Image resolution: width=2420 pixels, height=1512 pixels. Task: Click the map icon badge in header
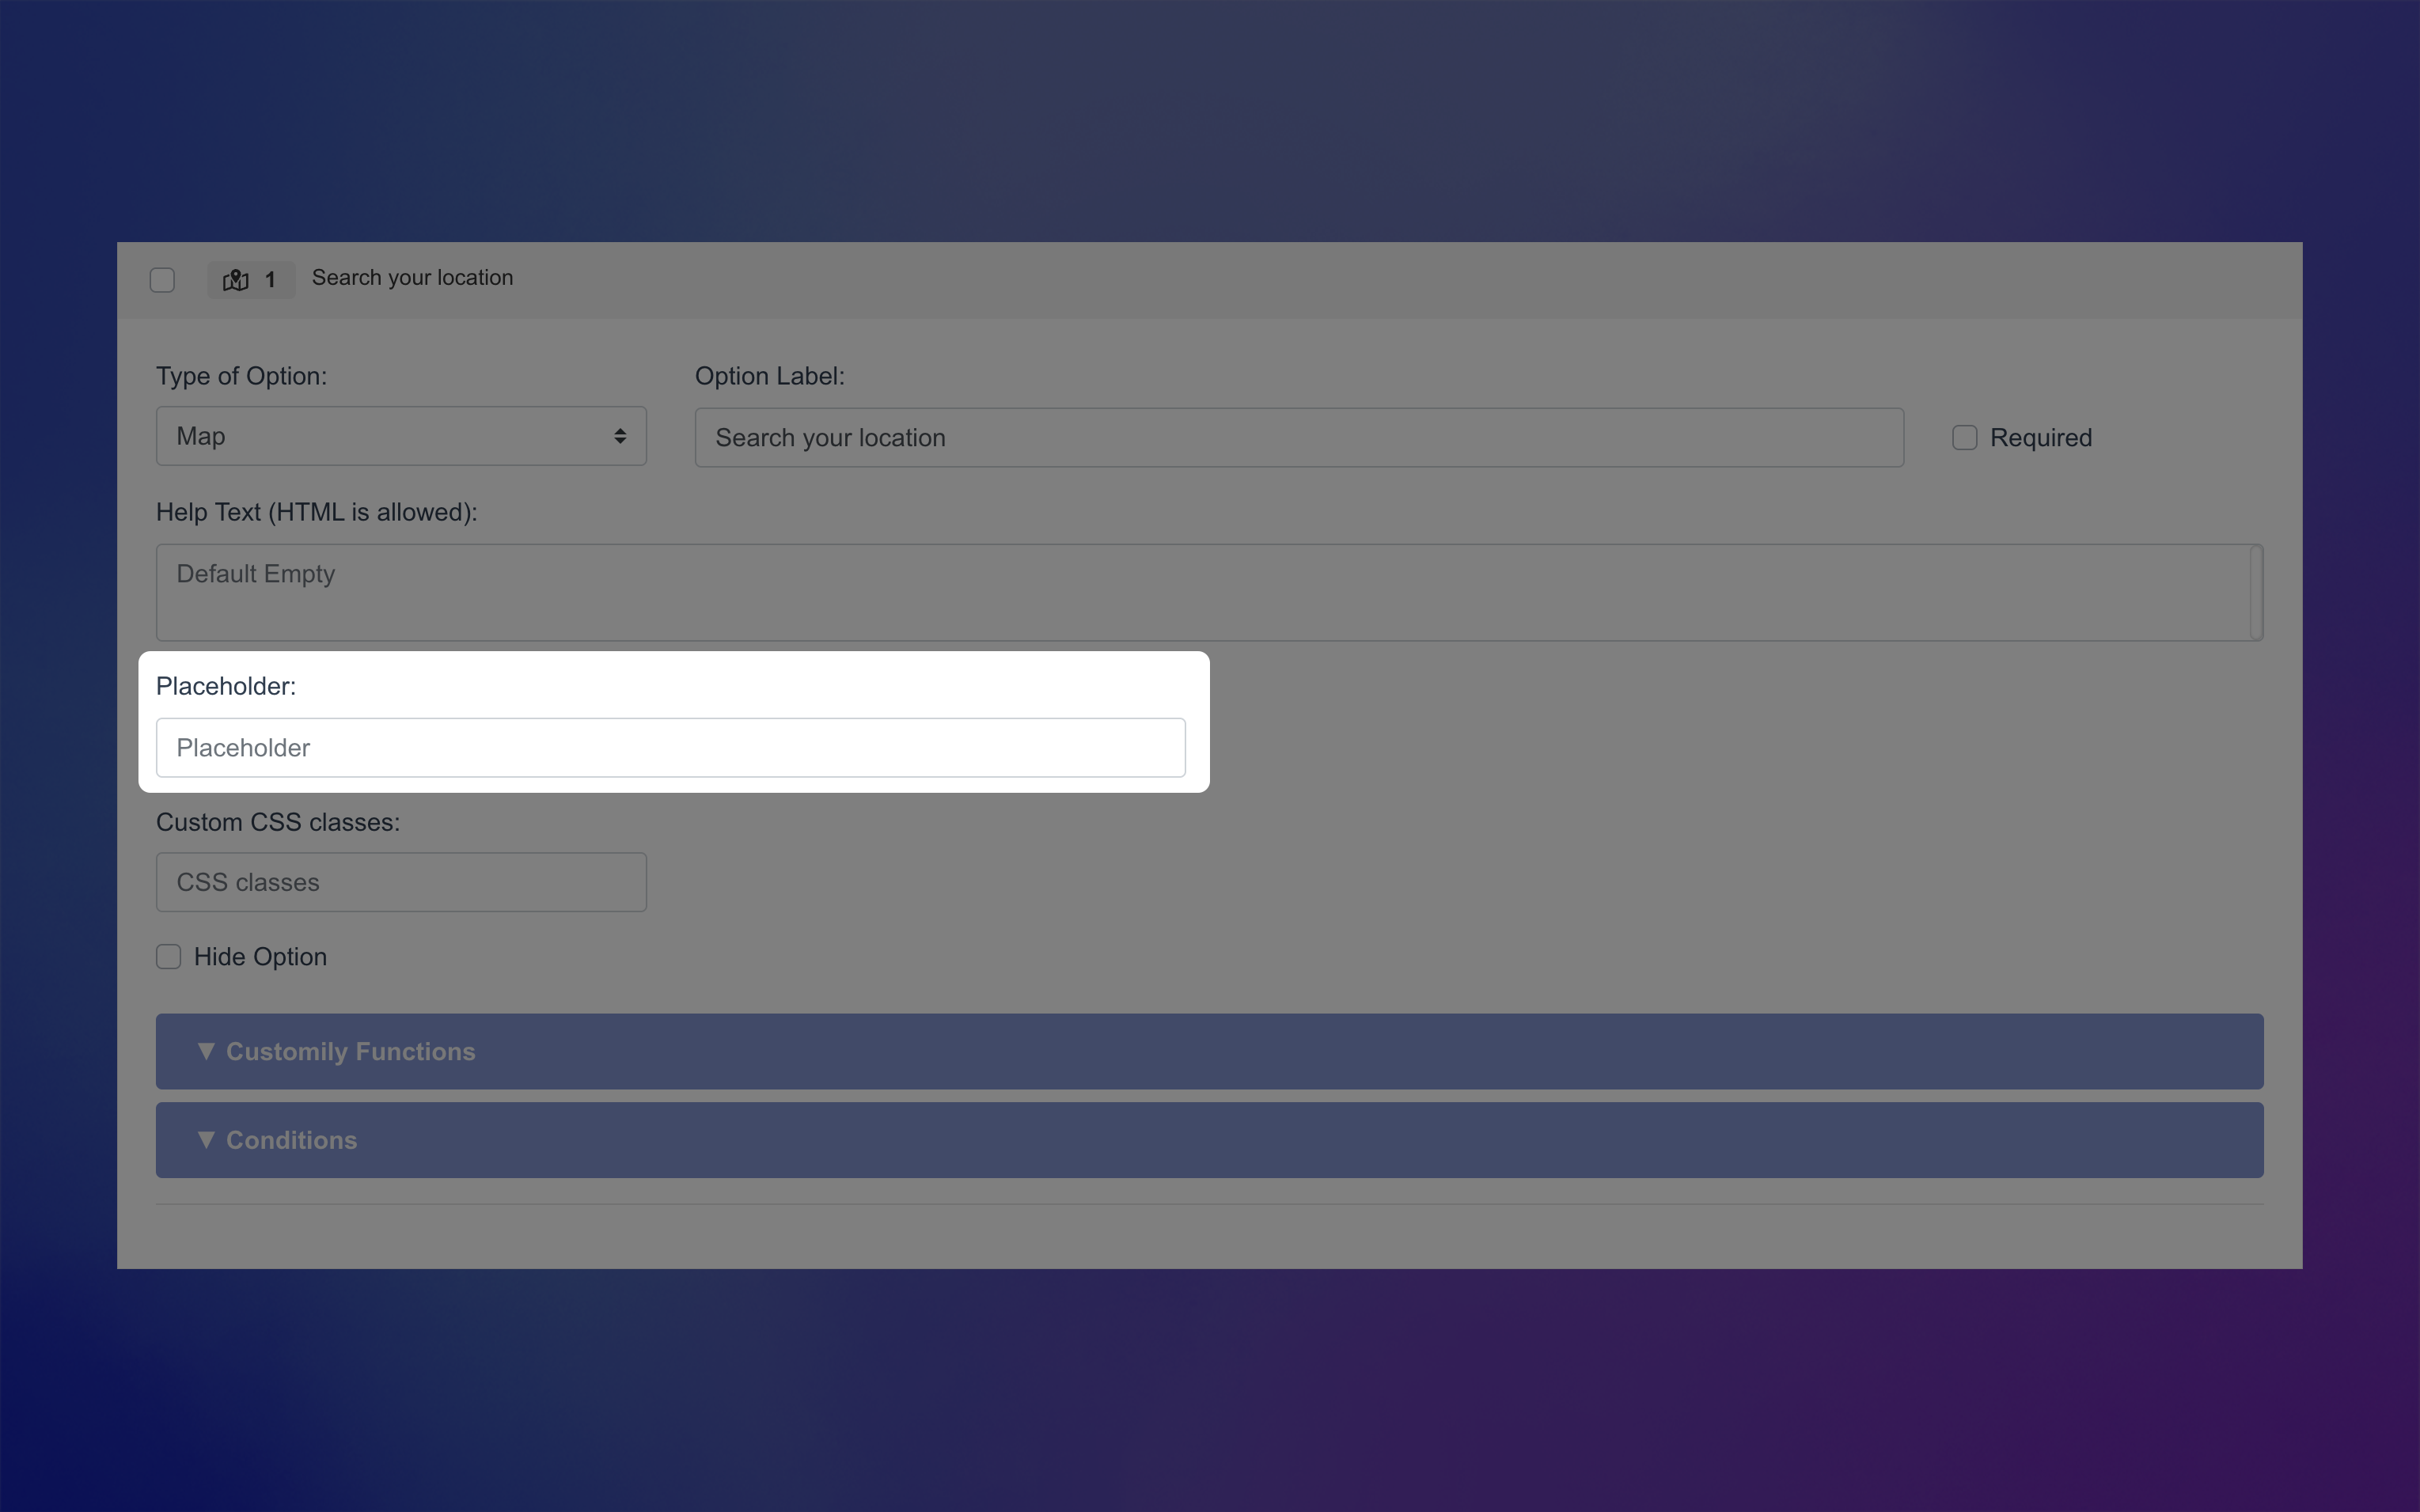pos(236,280)
